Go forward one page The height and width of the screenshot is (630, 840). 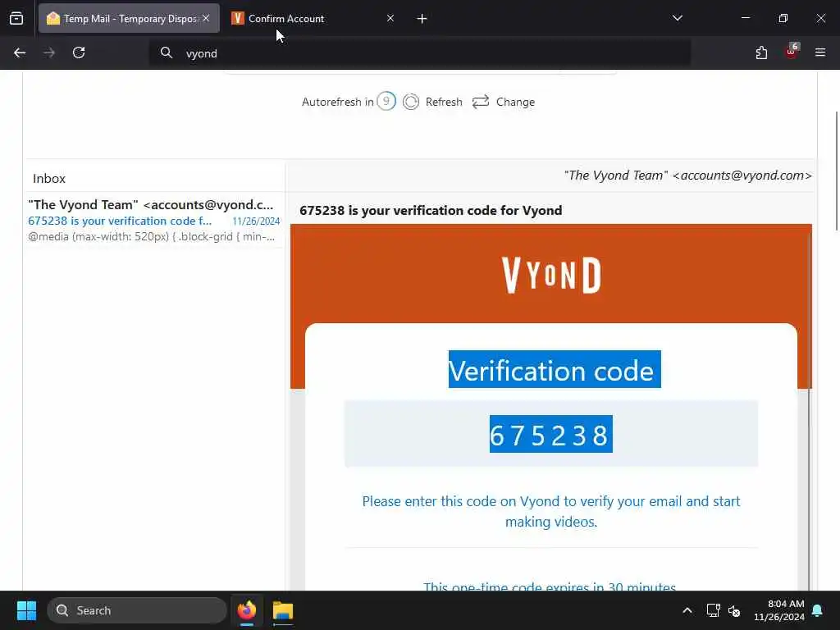(48, 52)
